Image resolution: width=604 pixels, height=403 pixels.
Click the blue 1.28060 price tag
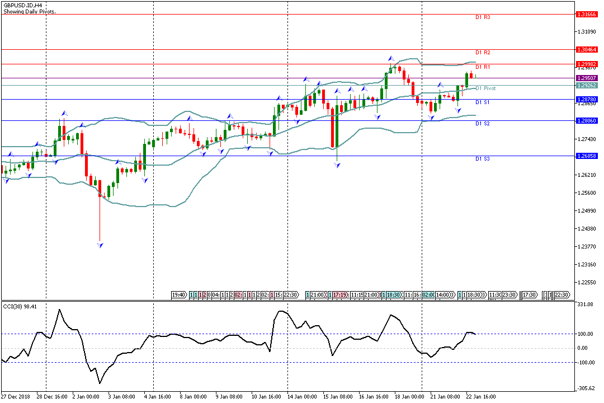click(587, 121)
